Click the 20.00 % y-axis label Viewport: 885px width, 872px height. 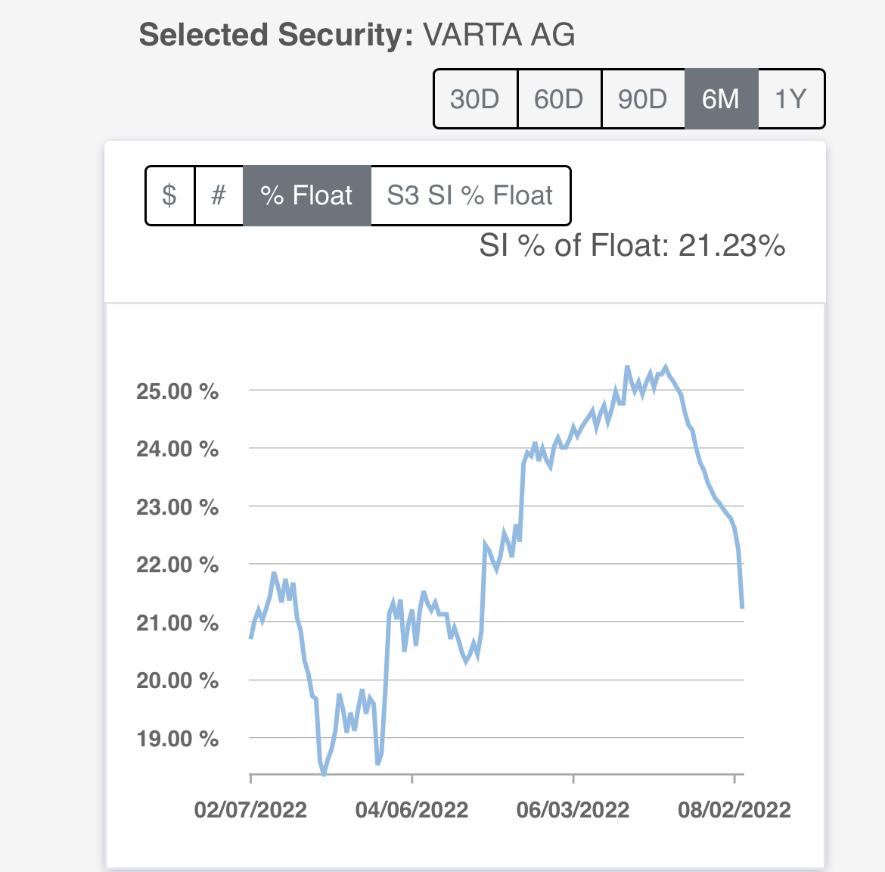click(177, 680)
